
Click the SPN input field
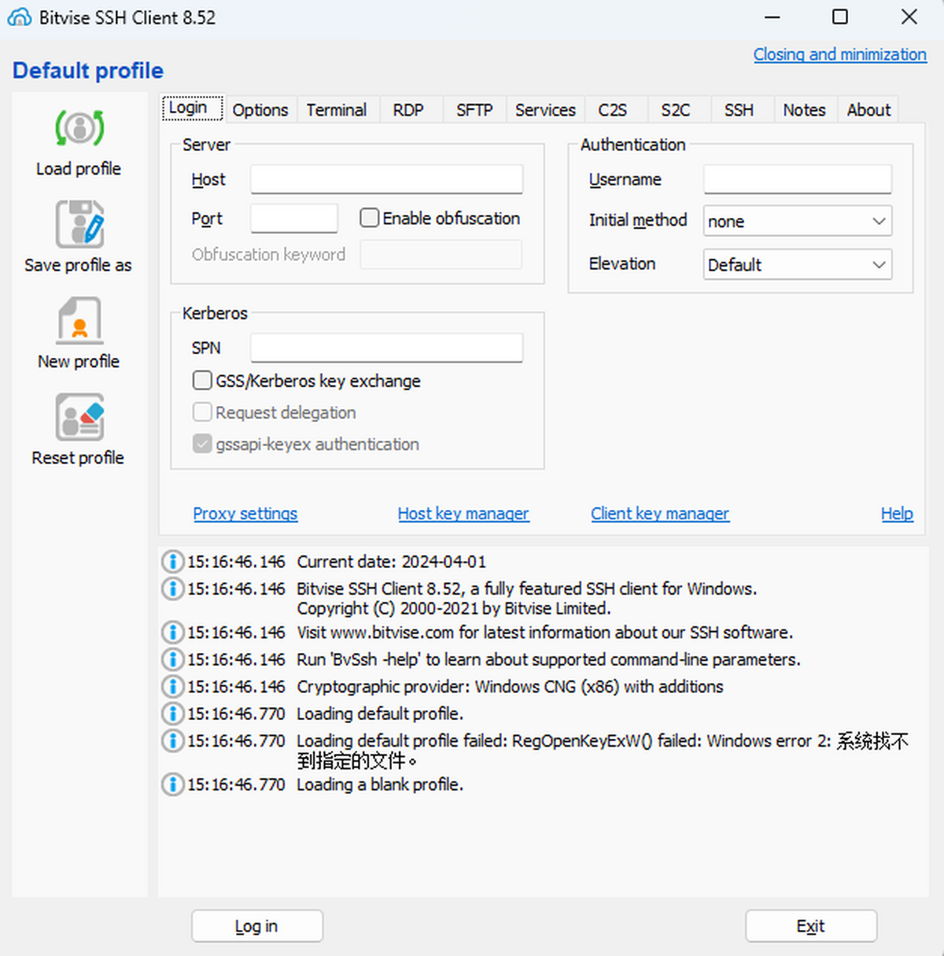[x=387, y=348]
